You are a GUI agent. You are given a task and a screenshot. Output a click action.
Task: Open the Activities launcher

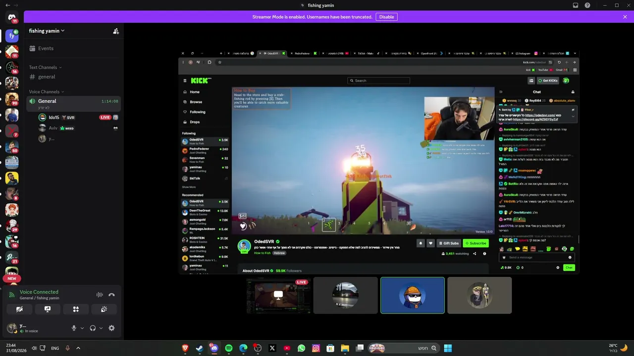pyautogui.click(x=76, y=309)
